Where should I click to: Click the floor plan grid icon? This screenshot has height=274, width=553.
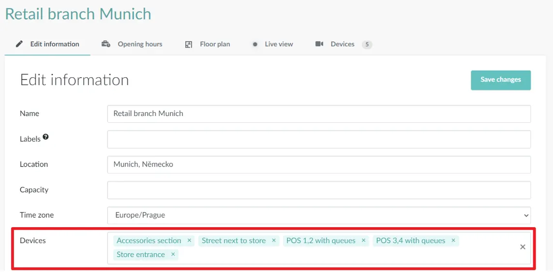[189, 44]
